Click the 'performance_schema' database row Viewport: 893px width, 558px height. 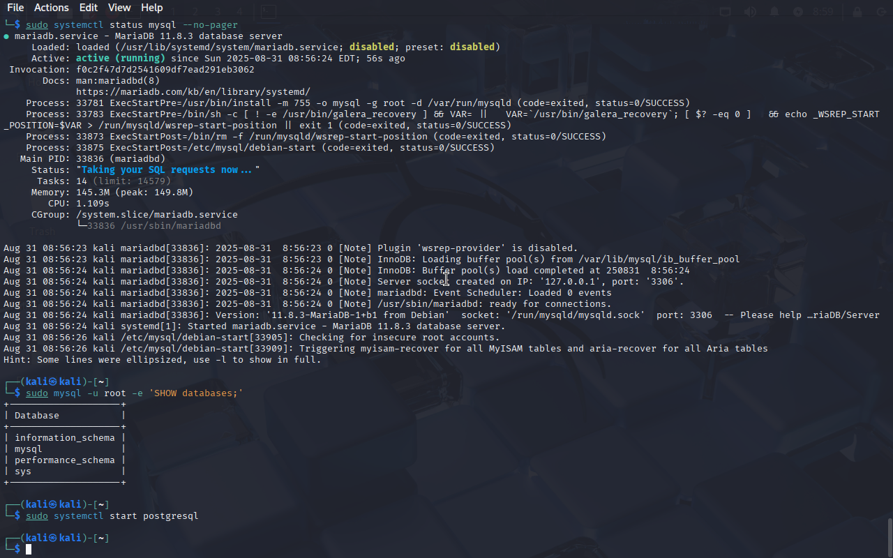[65, 460]
